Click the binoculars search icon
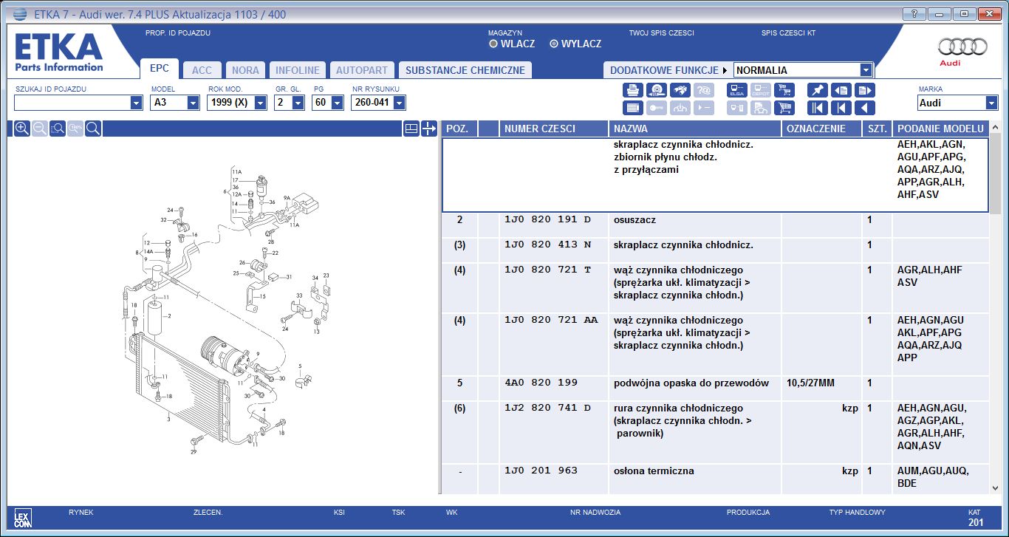 [x=680, y=90]
